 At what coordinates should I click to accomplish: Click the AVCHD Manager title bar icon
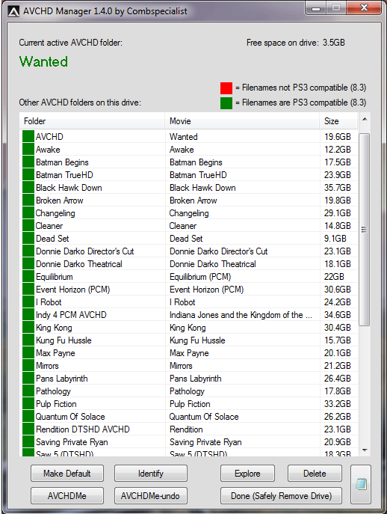[x=13, y=11]
